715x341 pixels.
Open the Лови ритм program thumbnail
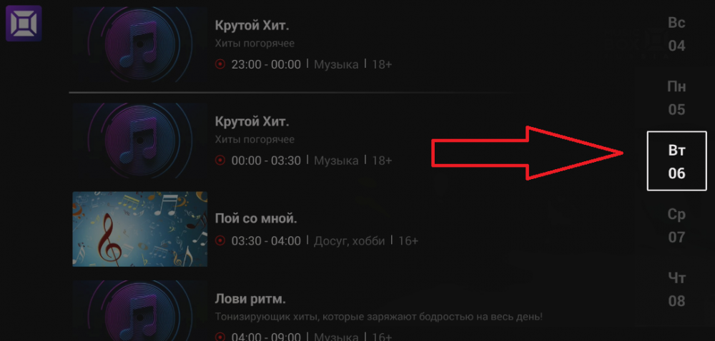point(140,310)
